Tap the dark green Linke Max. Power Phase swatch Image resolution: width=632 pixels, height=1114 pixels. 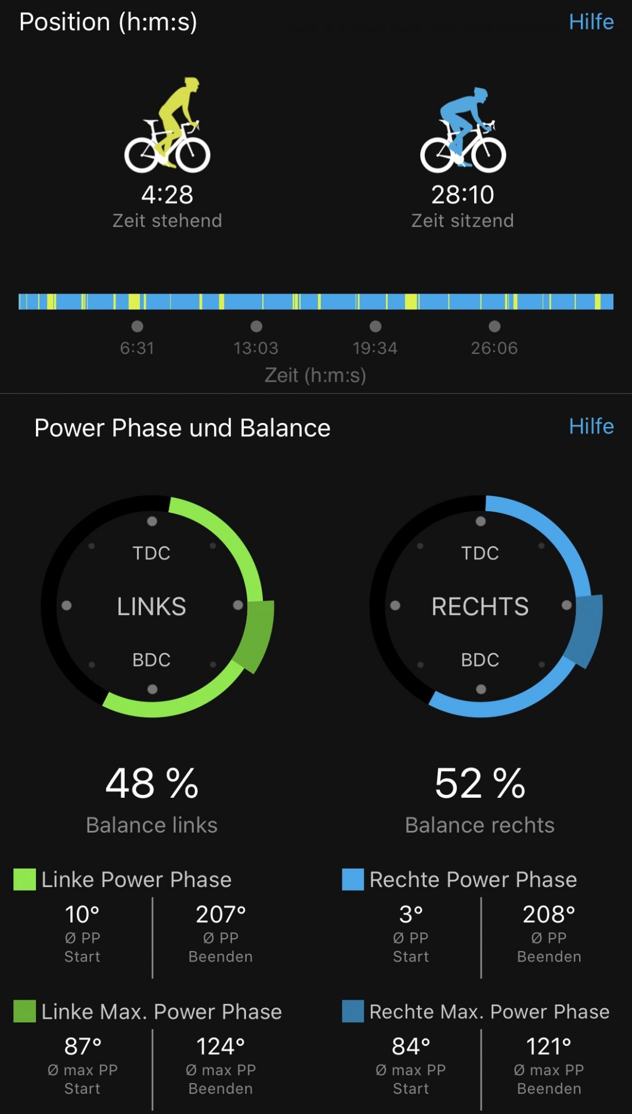pos(24,1011)
